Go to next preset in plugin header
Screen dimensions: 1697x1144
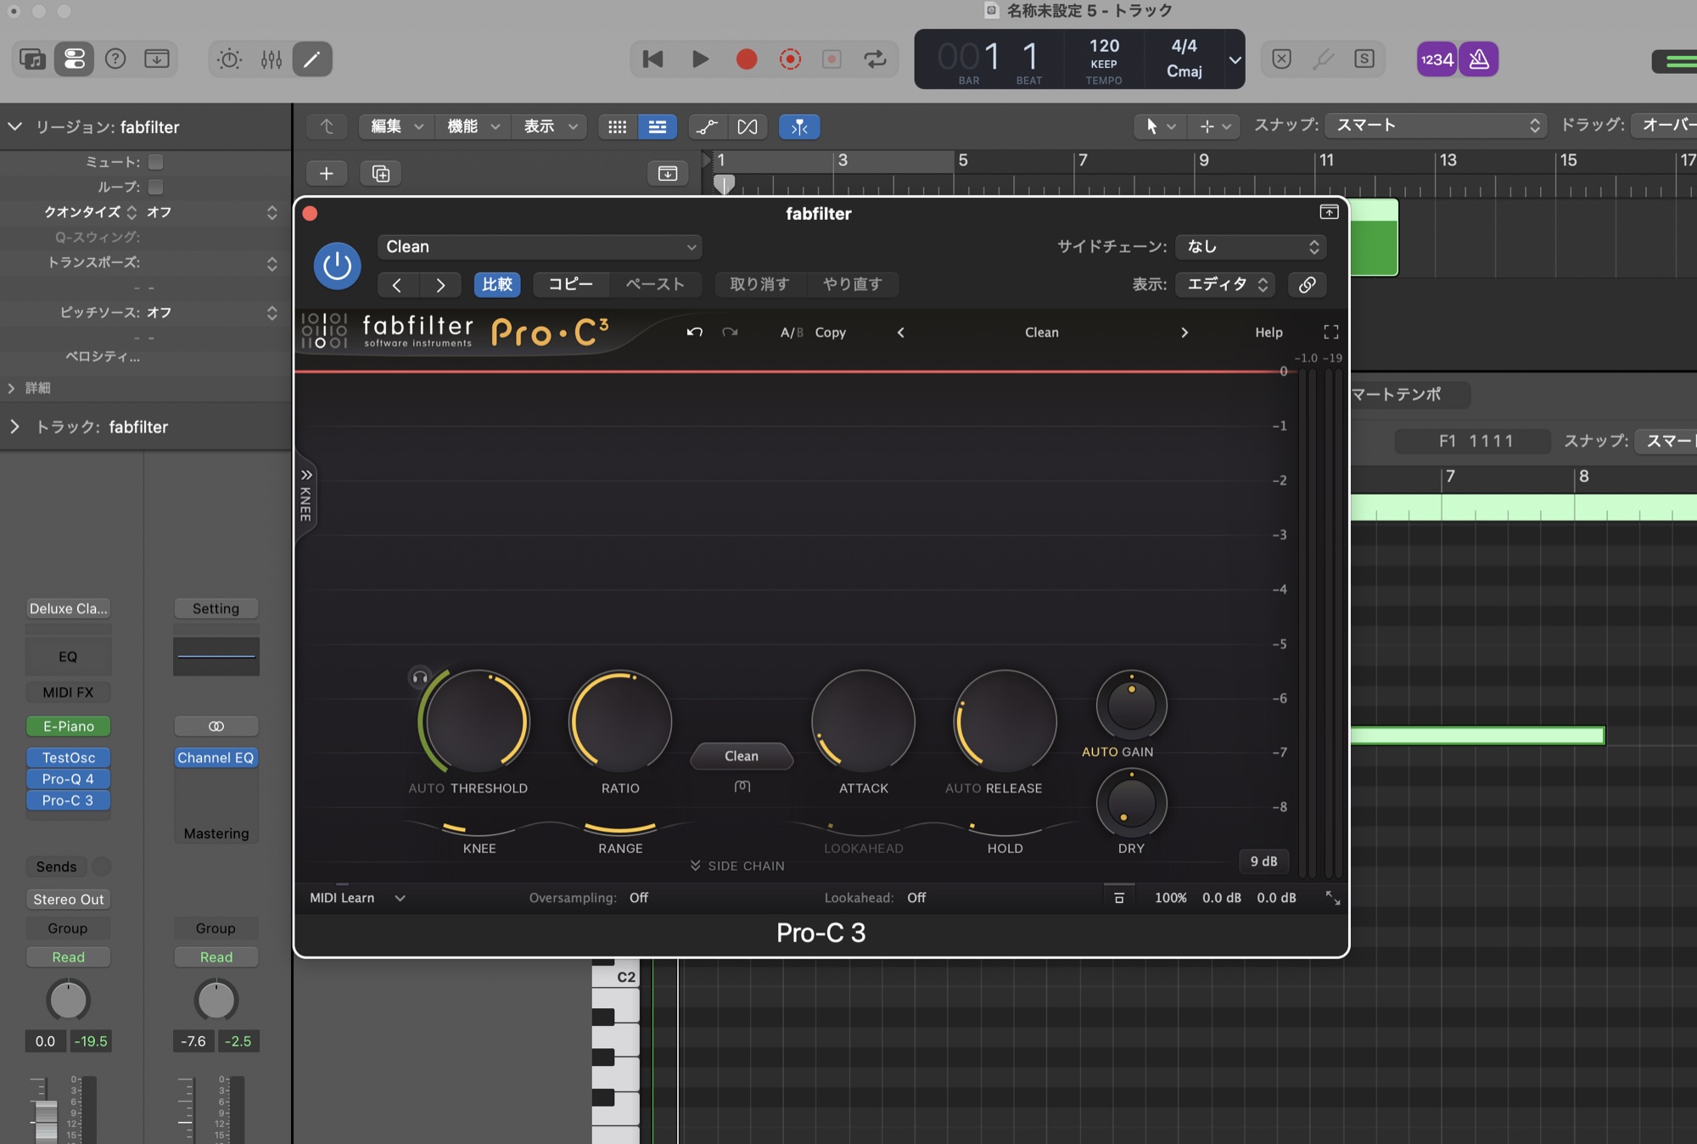coord(440,285)
